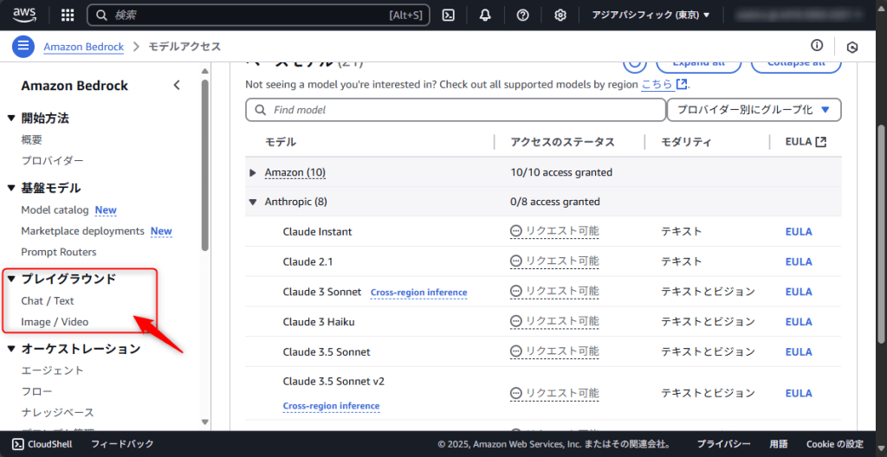887x457 pixels.
Task: Open ナレッジベース in the sidebar
Action: click(58, 412)
